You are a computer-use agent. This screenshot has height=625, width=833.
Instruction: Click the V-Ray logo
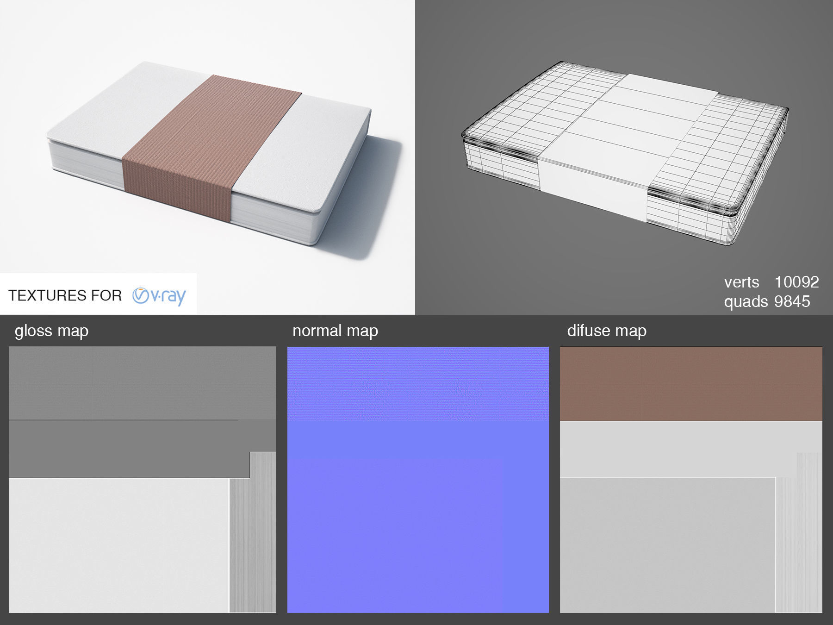[159, 296]
